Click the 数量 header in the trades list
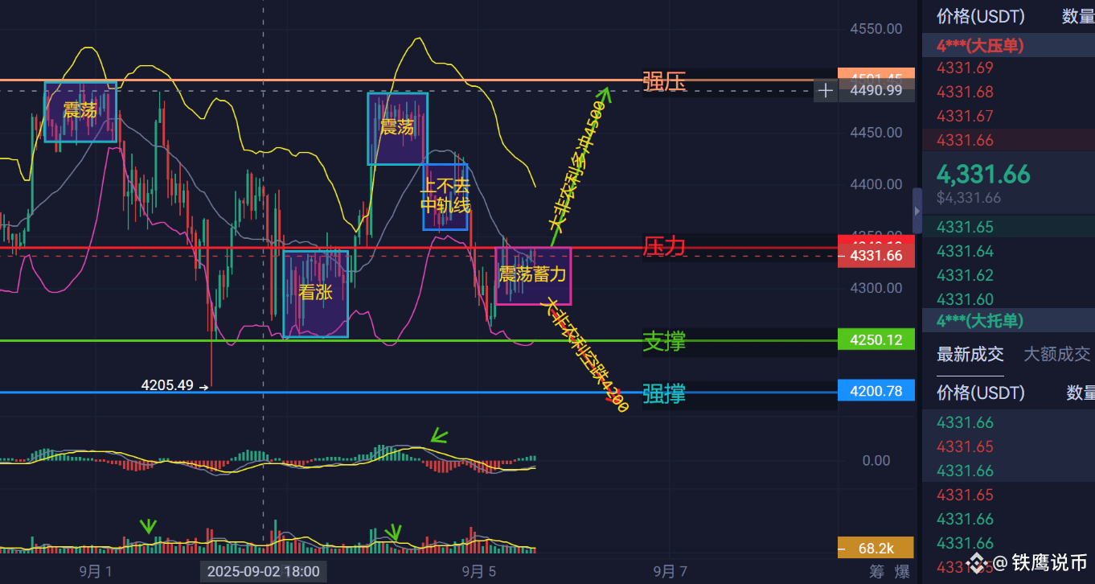The height and width of the screenshot is (584, 1095). pyautogui.click(x=1081, y=393)
